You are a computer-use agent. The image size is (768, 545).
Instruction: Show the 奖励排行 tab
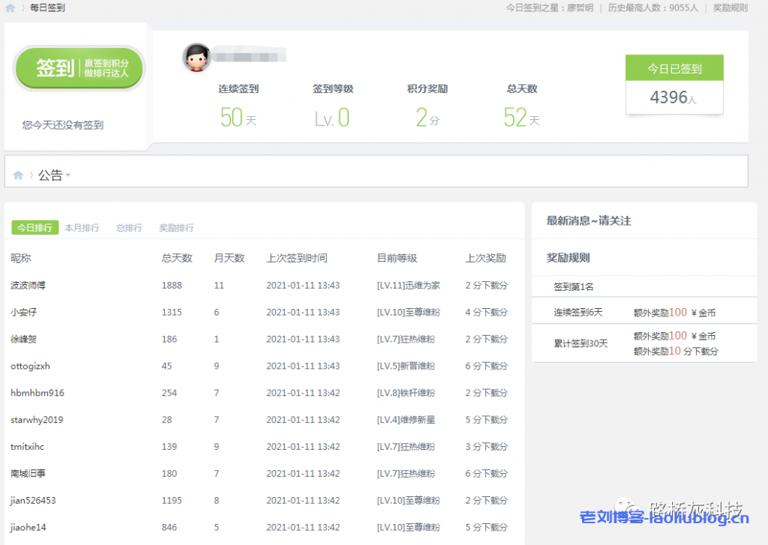point(176,228)
